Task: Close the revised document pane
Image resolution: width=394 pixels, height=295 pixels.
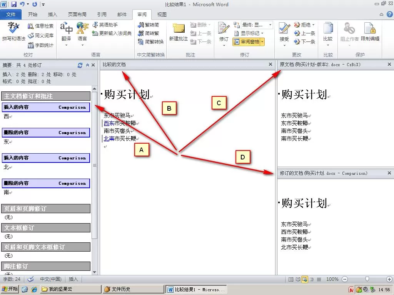Action: [389, 173]
